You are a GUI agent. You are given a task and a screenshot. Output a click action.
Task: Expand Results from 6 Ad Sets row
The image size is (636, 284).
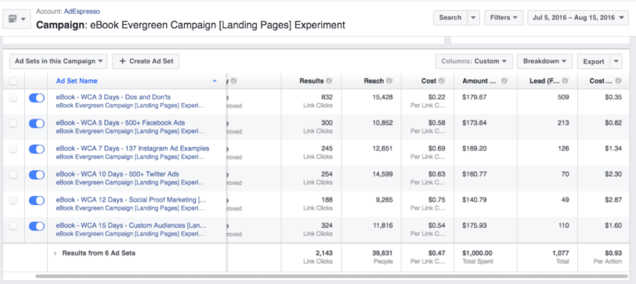[55, 254]
